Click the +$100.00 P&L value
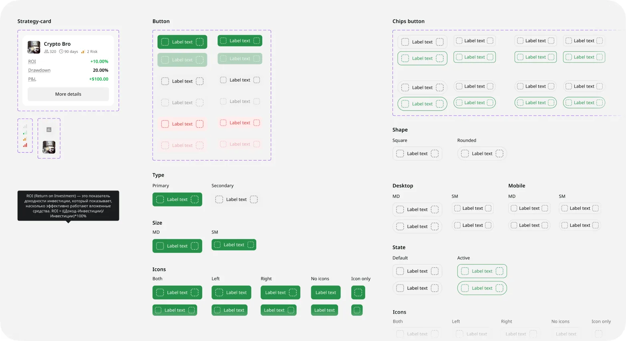Screen dimensions: 626x341 point(99,79)
